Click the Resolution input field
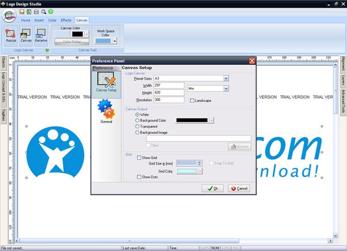Screen dimensions: 347x251 [x=169, y=100]
